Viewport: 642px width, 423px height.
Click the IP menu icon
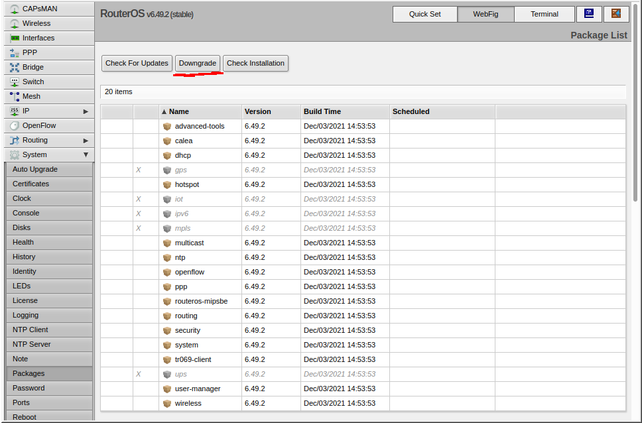click(x=15, y=111)
